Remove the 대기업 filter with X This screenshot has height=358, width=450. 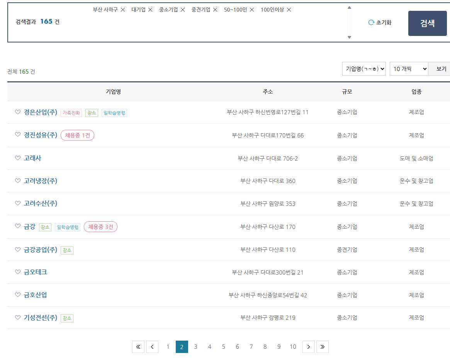click(150, 10)
